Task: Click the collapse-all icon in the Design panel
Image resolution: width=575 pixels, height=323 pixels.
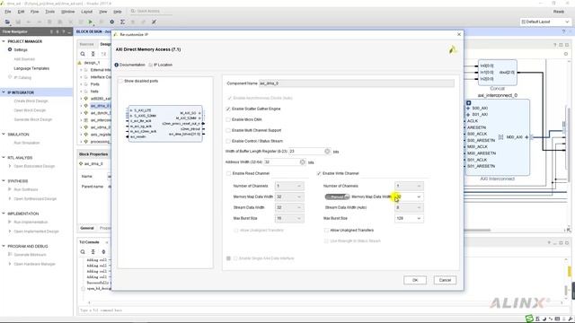Action: [93, 54]
